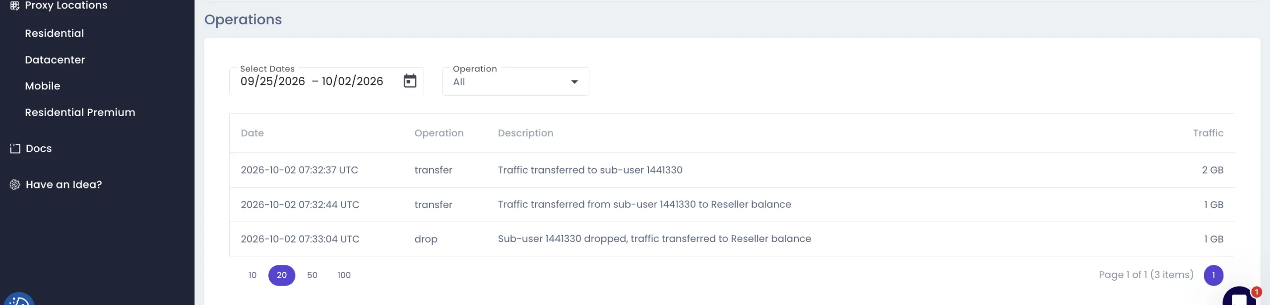Select the 07:32:44 UTC date cell

pyautogui.click(x=300, y=204)
